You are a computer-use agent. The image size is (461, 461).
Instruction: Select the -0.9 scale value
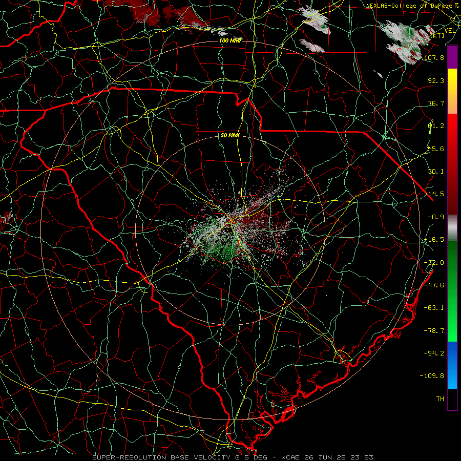[436, 217]
